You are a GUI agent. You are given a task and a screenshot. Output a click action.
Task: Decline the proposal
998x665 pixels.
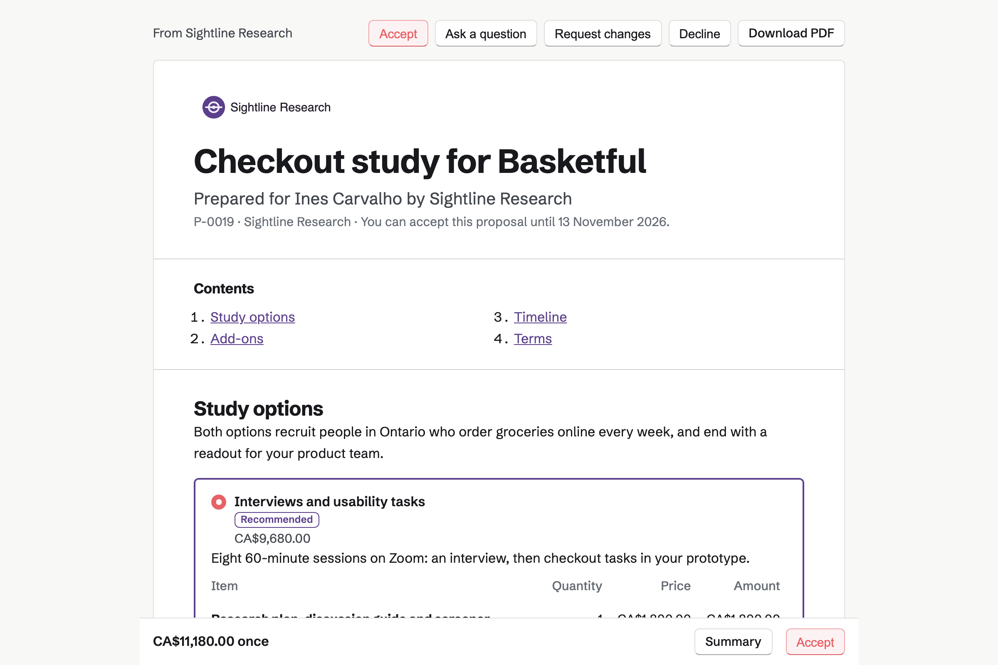(x=699, y=34)
